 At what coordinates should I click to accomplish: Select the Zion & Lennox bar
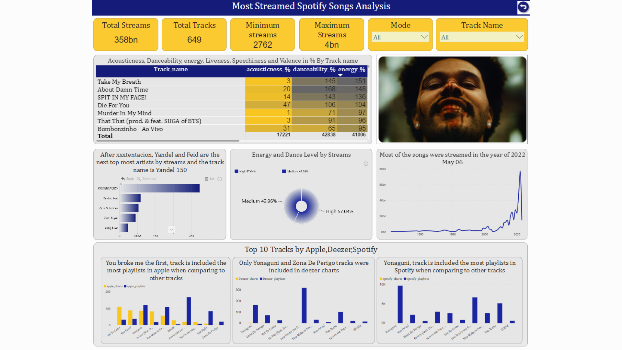(129, 208)
